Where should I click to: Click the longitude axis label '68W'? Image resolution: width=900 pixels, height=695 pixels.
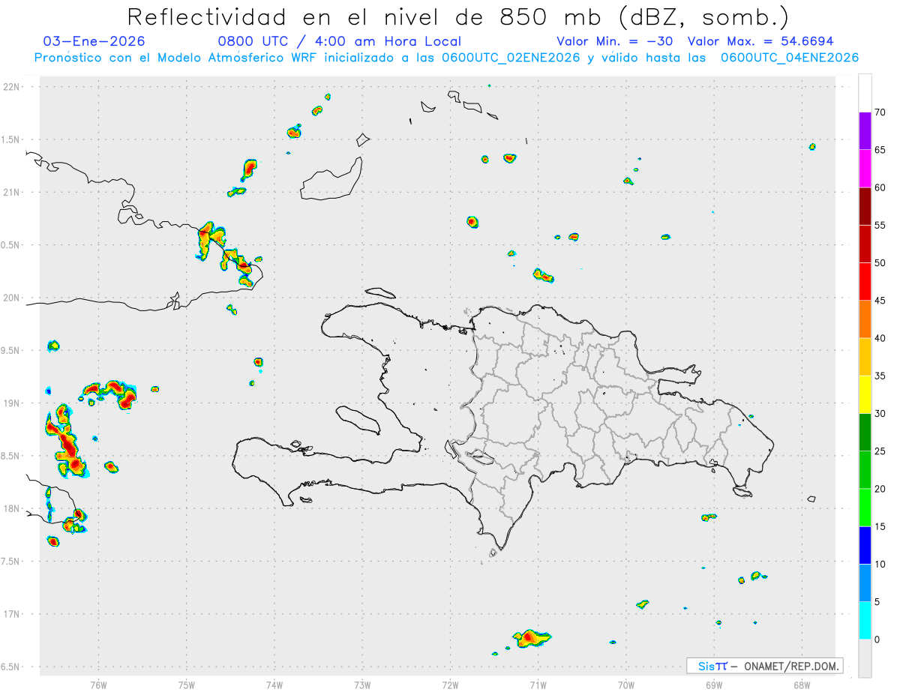point(802,685)
